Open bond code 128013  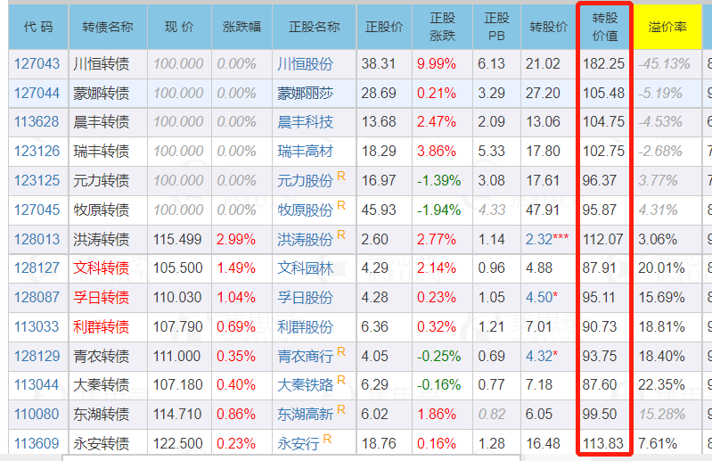[x=37, y=239]
